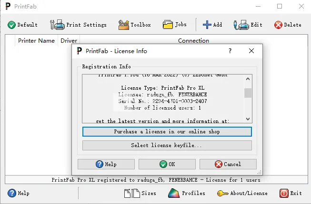Maximize the PrintFab main window
The height and width of the screenshot is (204, 311).
(x=280, y=6)
